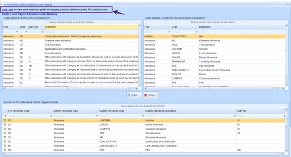Select 'Qualification and Certification allowance' row
Image resolution: width=291 pixels, height=157 pixels.
tap(70, 49)
